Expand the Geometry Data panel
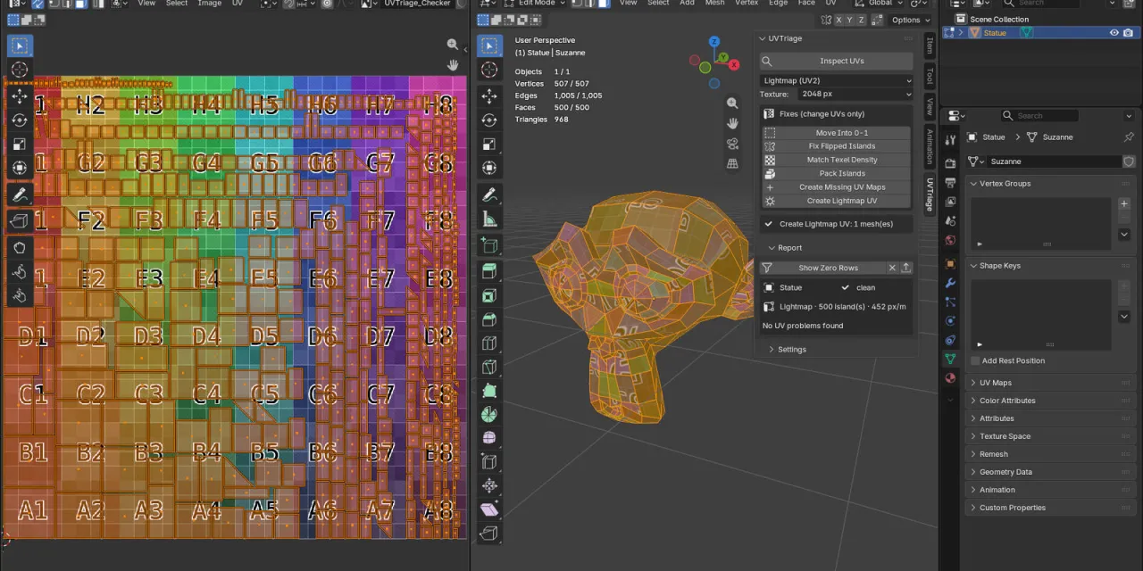Screen dimensions: 1143x571 coord(1005,472)
